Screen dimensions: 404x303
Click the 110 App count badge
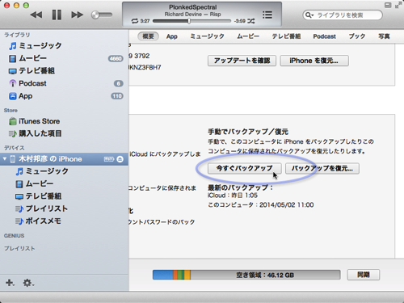[117, 96]
